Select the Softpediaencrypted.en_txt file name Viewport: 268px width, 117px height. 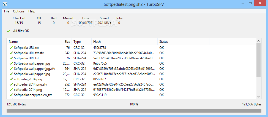[33, 95]
